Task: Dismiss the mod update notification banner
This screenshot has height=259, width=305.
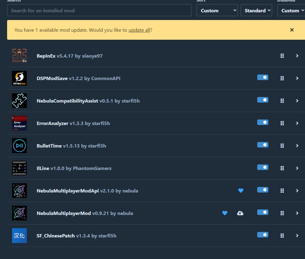Action: (292, 30)
